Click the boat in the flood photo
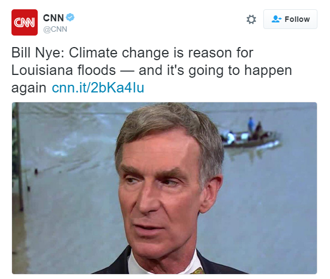 tap(250, 136)
